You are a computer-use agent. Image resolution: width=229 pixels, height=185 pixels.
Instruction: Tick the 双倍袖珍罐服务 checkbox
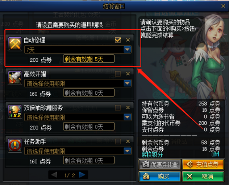(x=118, y=108)
